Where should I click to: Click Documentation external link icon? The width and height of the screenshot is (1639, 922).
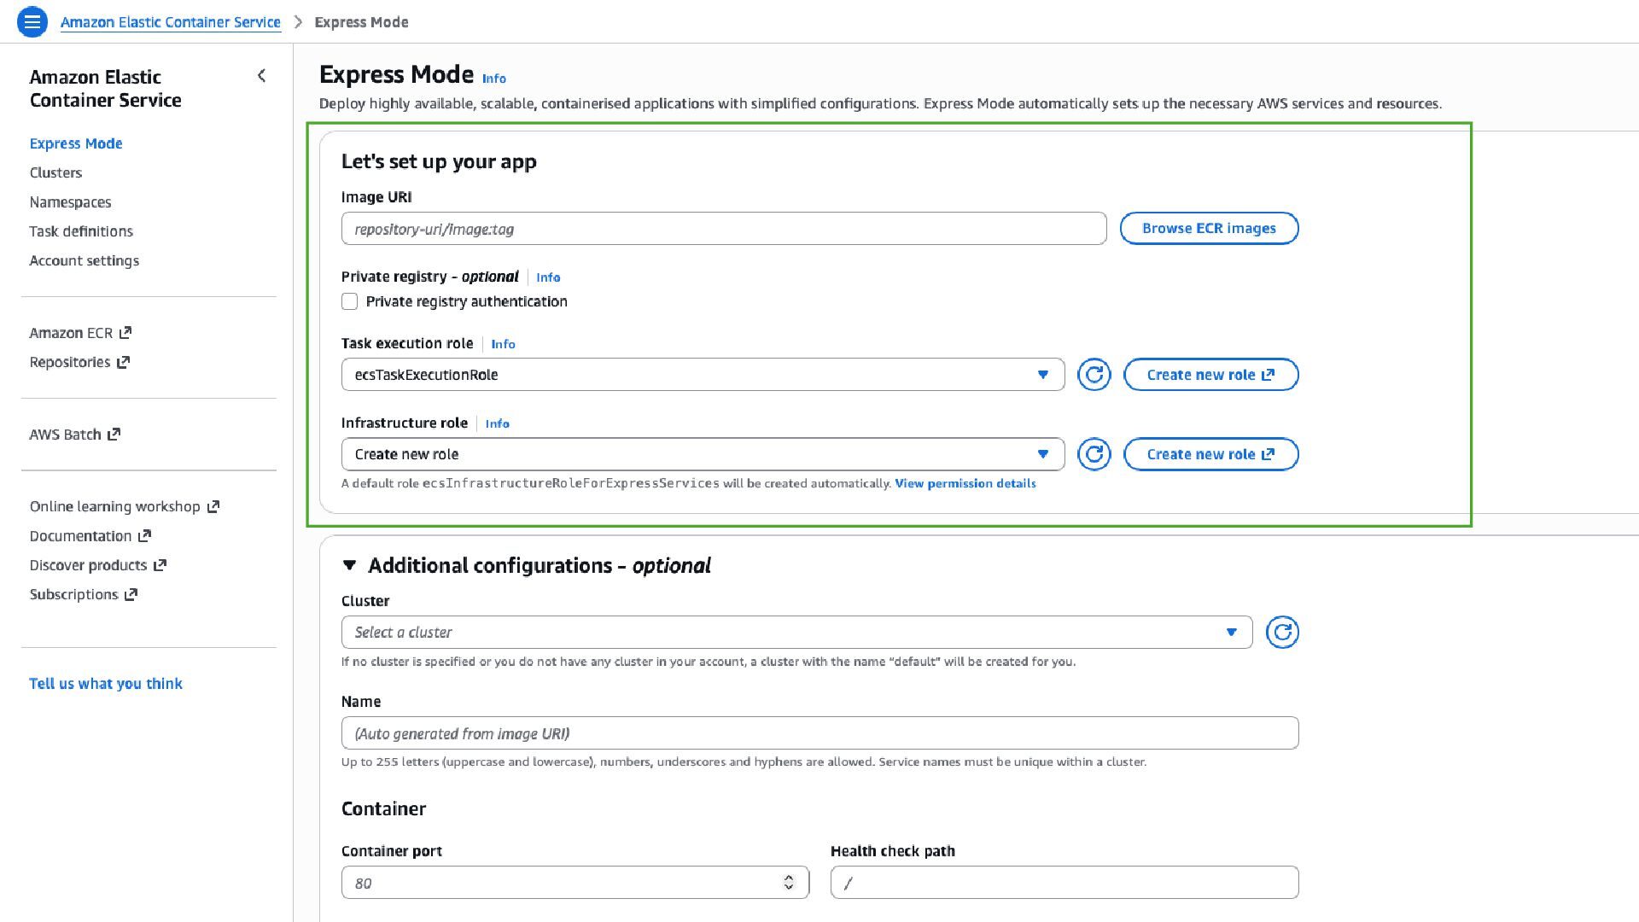[144, 536]
